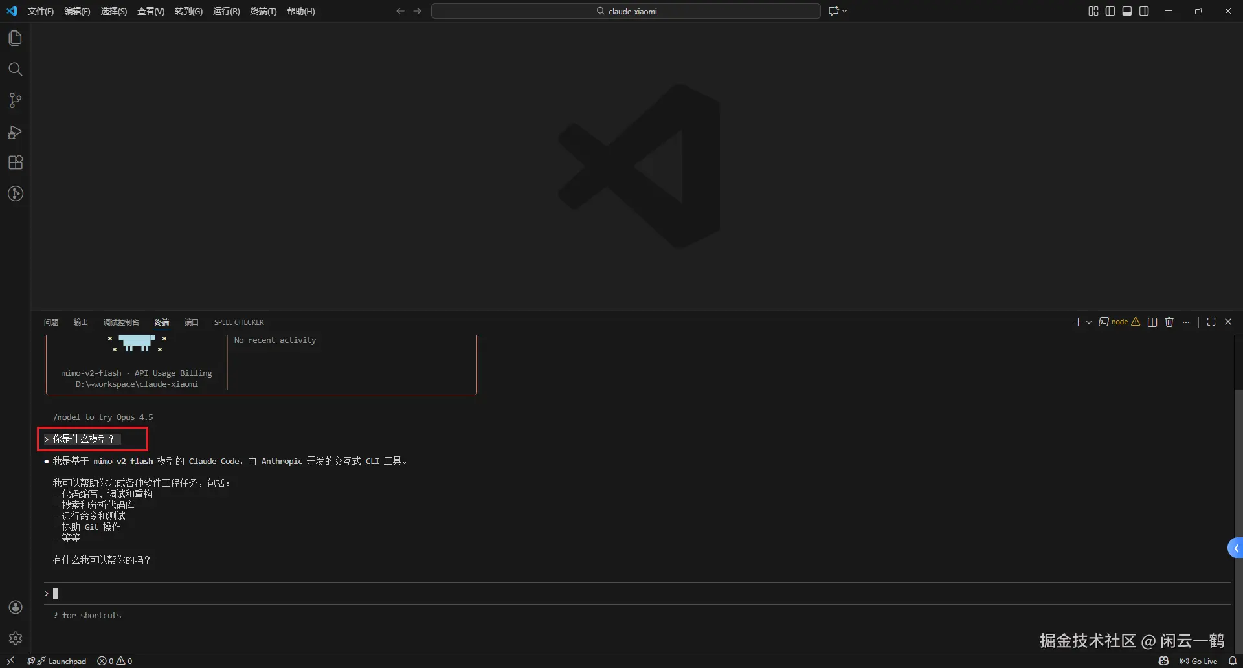Toggle the primary side bar
Image resolution: width=1243 pixels, height=668 pixels.
1110,11
